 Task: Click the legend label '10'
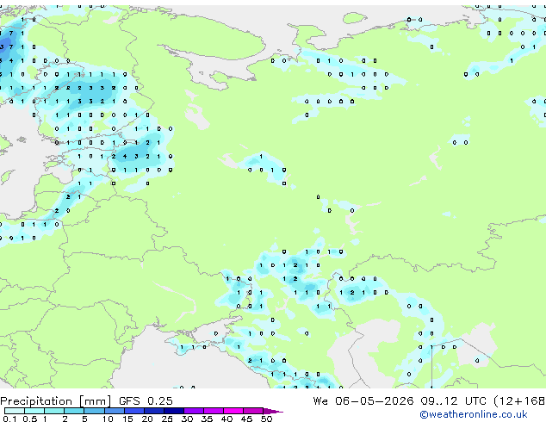click(x=108, y=419)
